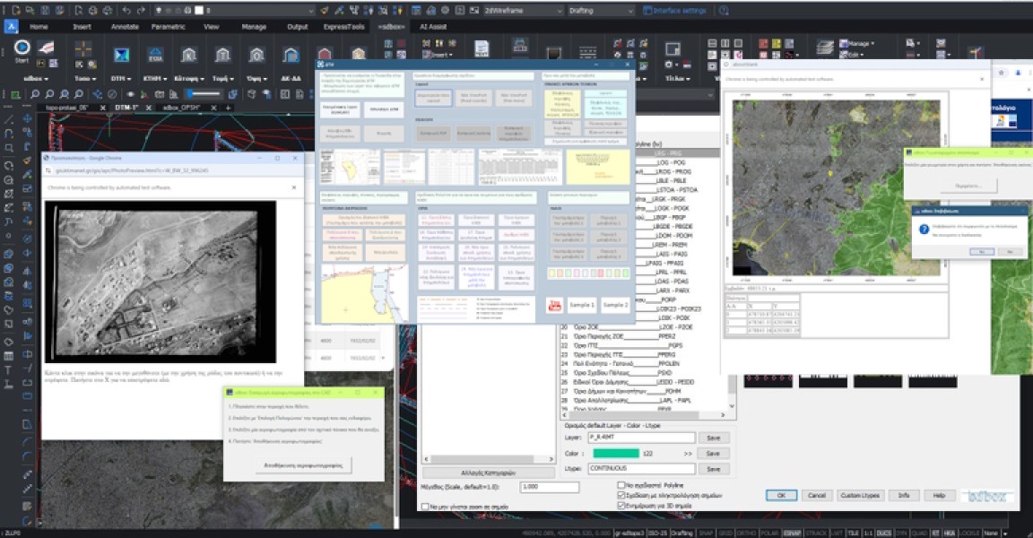This screenshot has width=1033, height=538.
Task: Click the sdbox Start icon
Action: pyautogui.click(x=22, y=49)
